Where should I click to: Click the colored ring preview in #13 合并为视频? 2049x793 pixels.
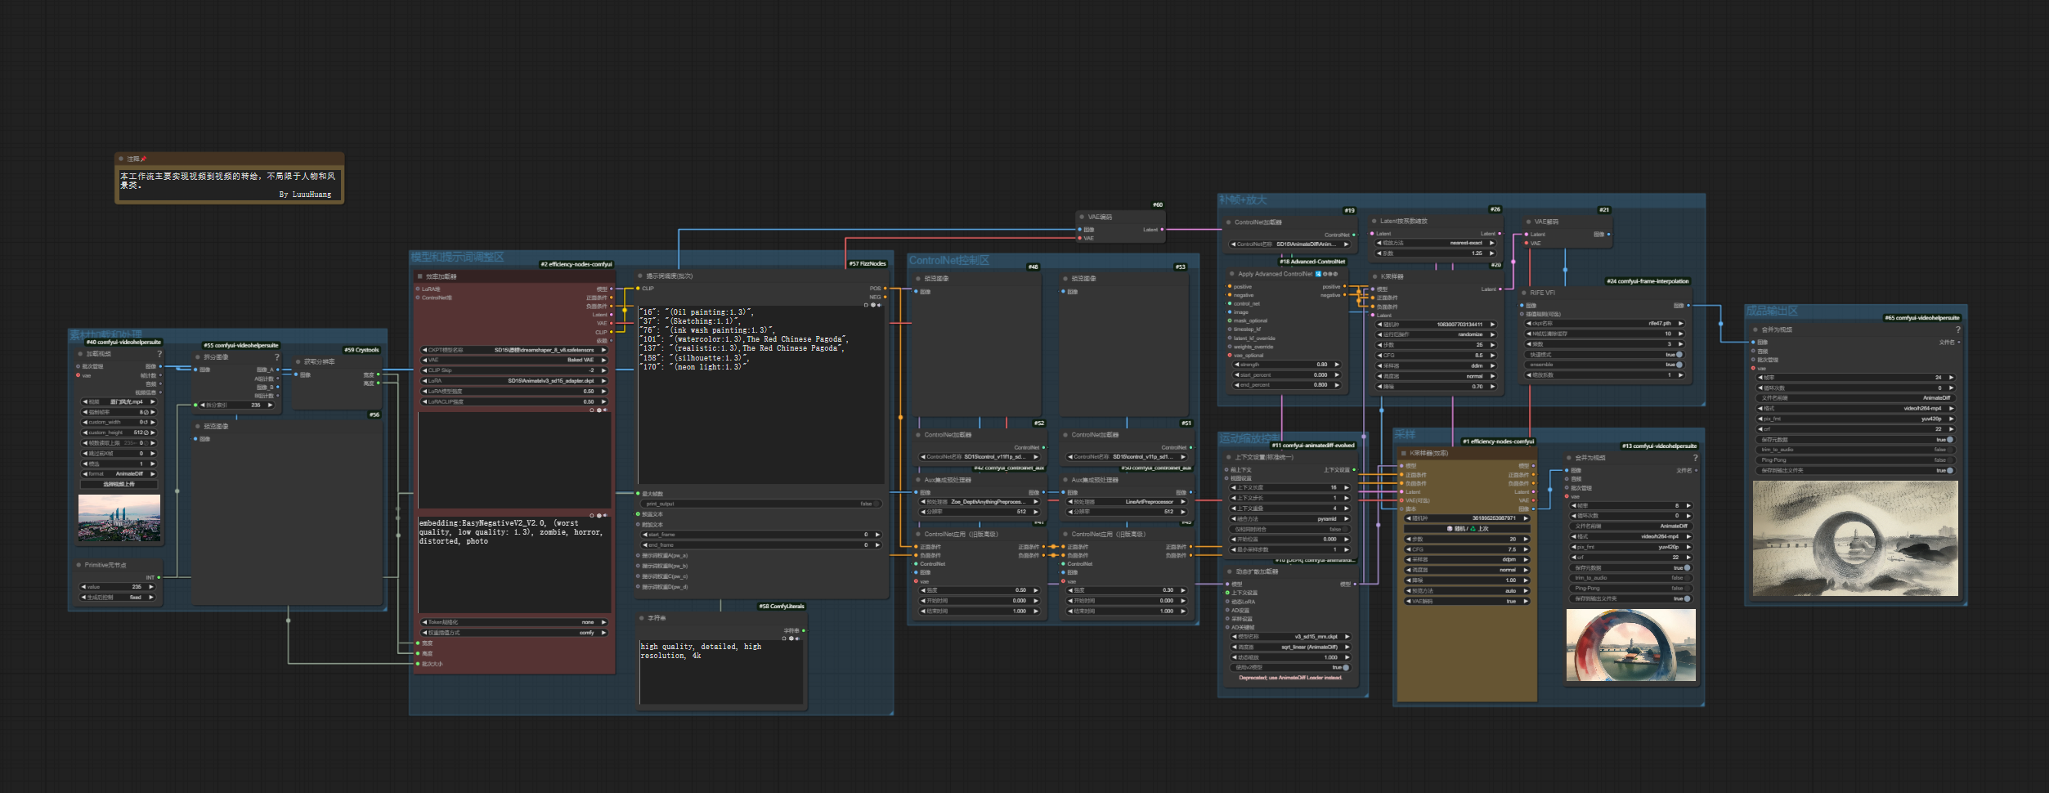(1630, 645)
